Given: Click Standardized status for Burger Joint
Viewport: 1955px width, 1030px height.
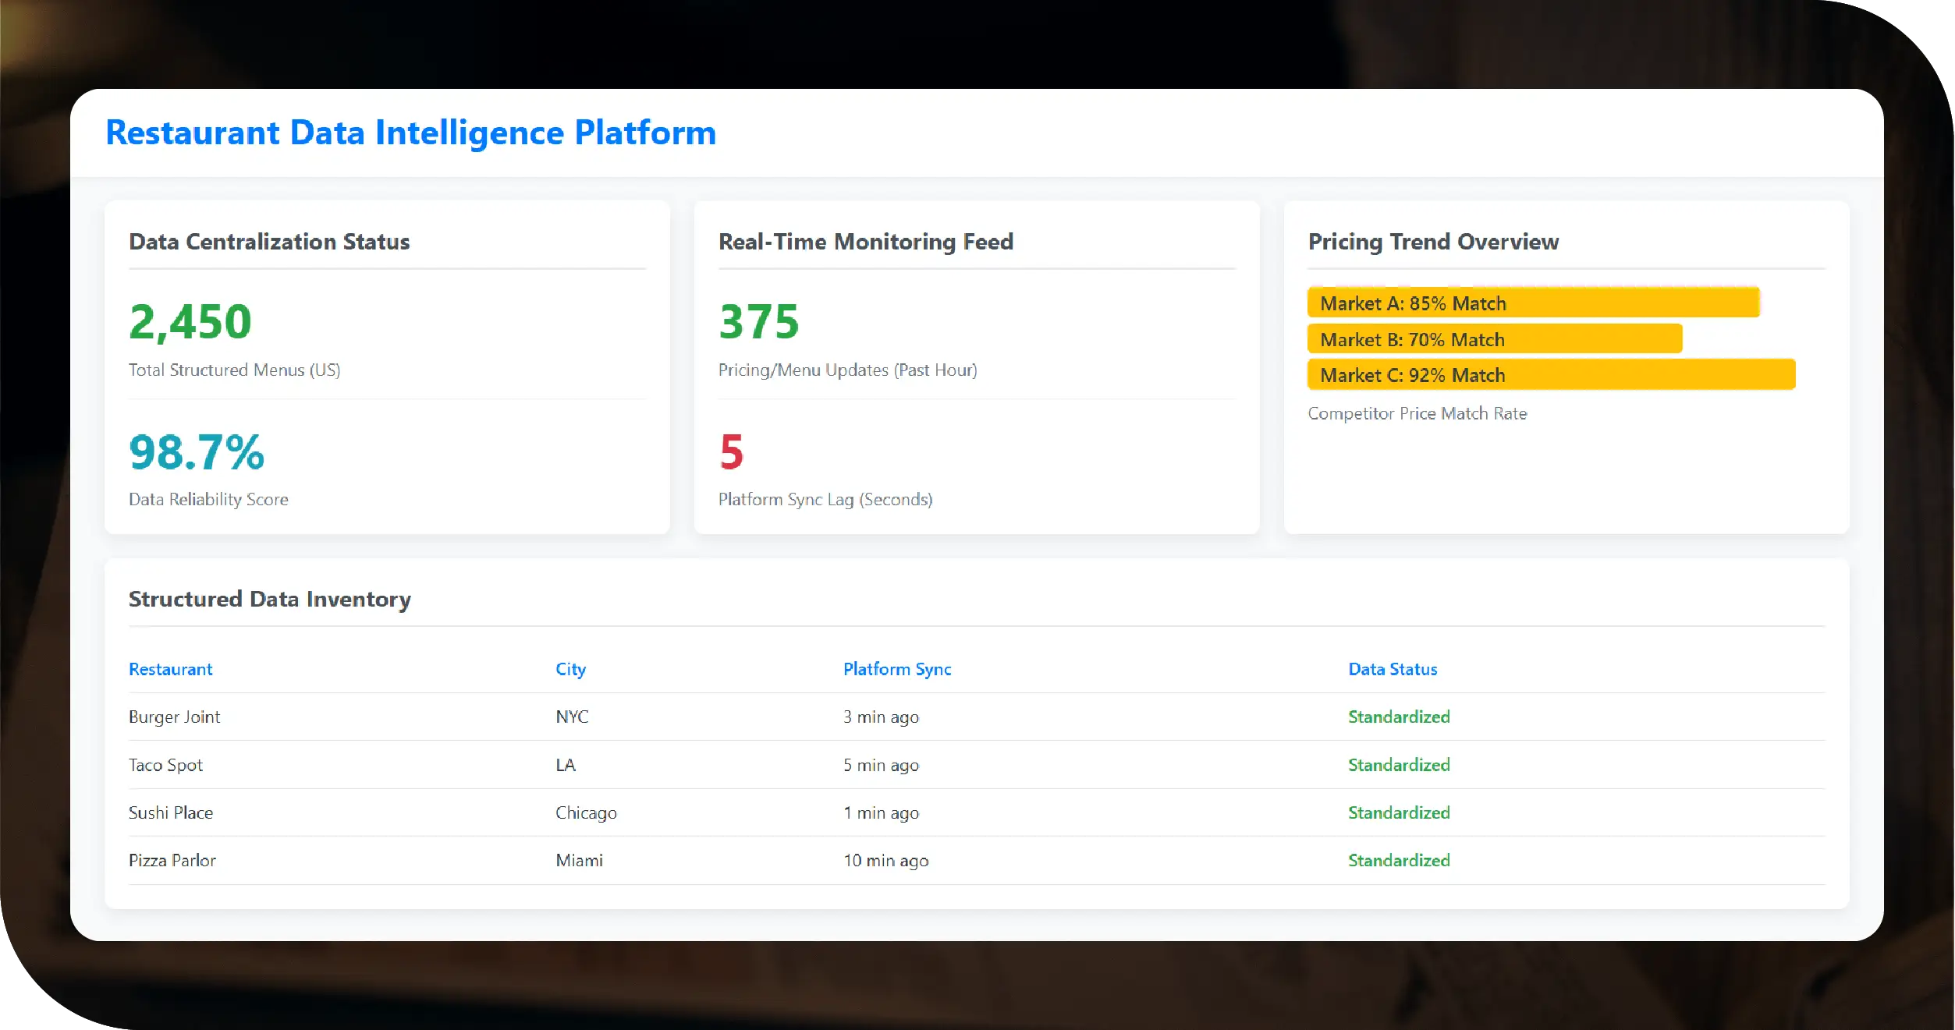Looking at the screenshot, I should tap(1398, 717).
